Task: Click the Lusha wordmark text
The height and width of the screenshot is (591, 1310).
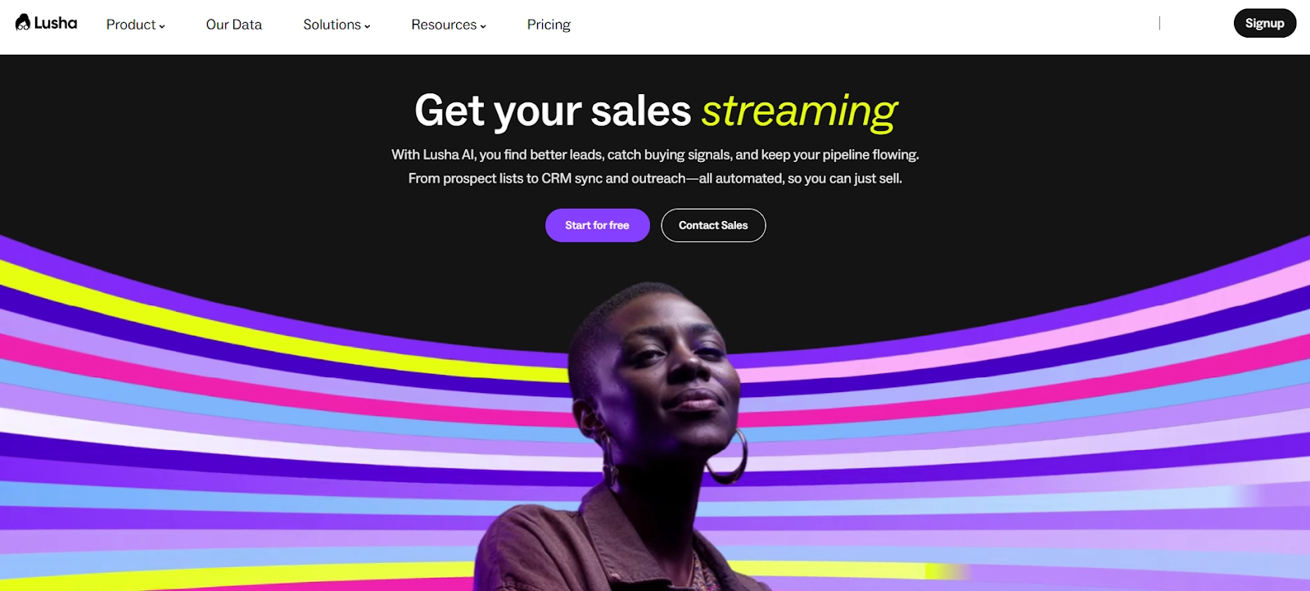Action: (56, 23)
